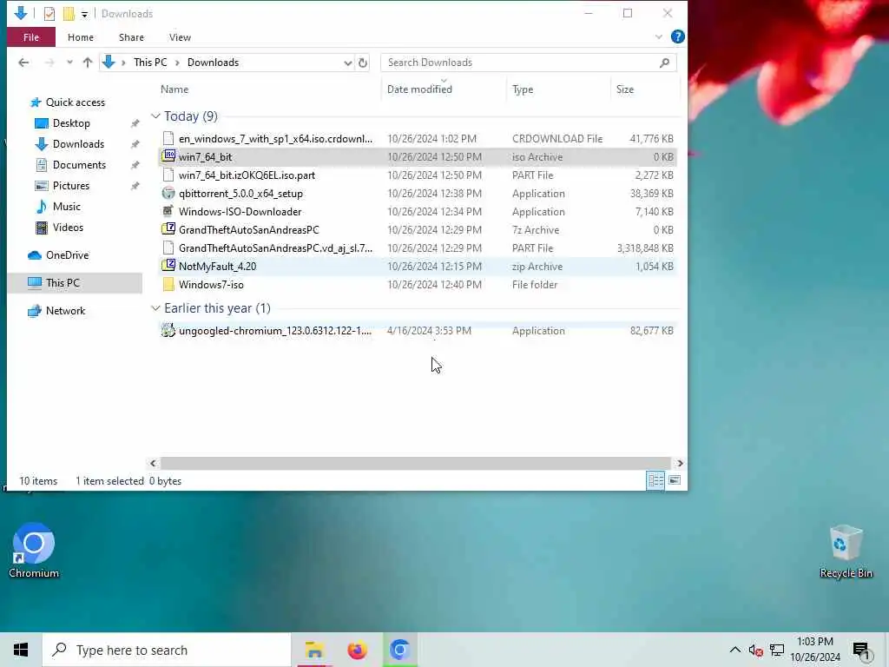Open the Action Center notifications icon
889x667 pixels.
861,650
